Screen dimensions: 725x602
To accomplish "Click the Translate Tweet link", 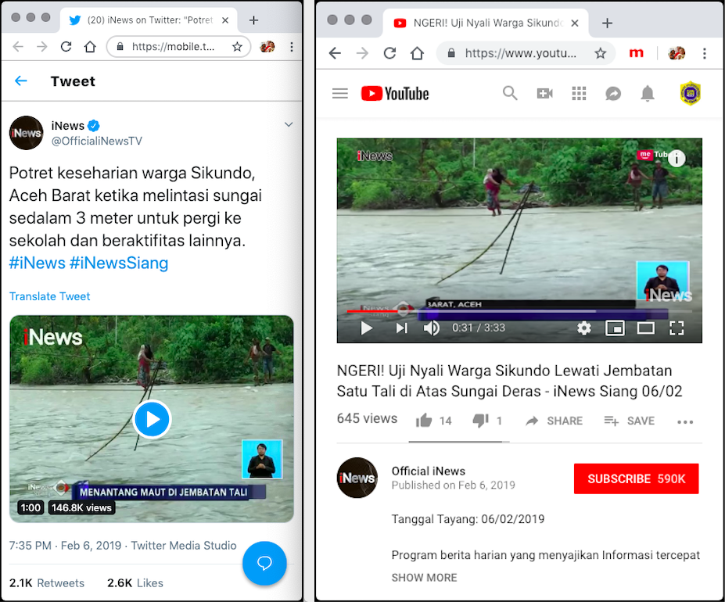I will [50, 296].
